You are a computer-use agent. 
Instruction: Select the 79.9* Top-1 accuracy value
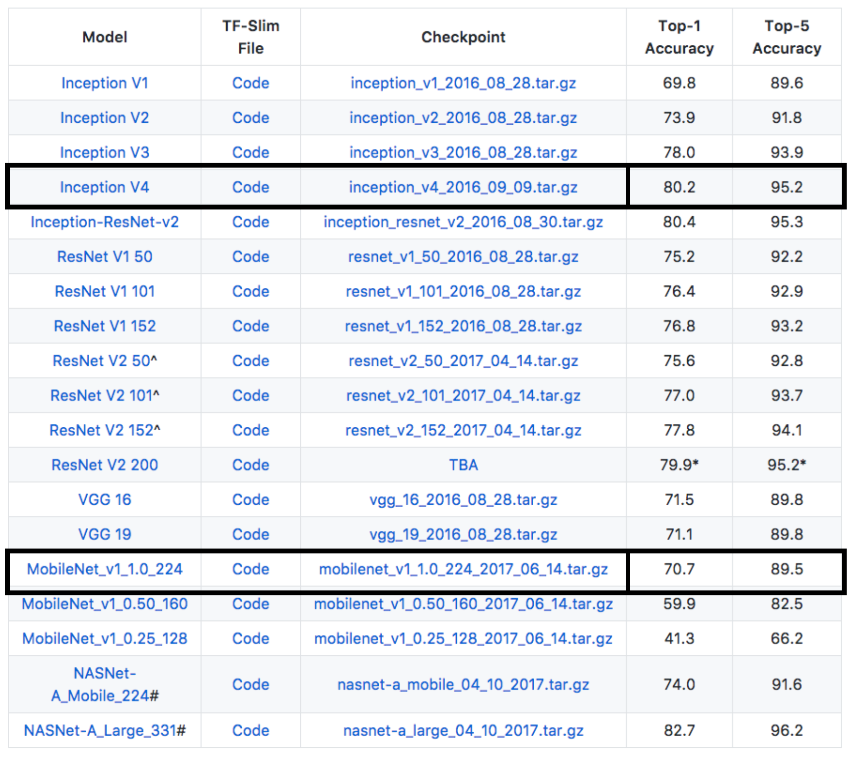679,465
